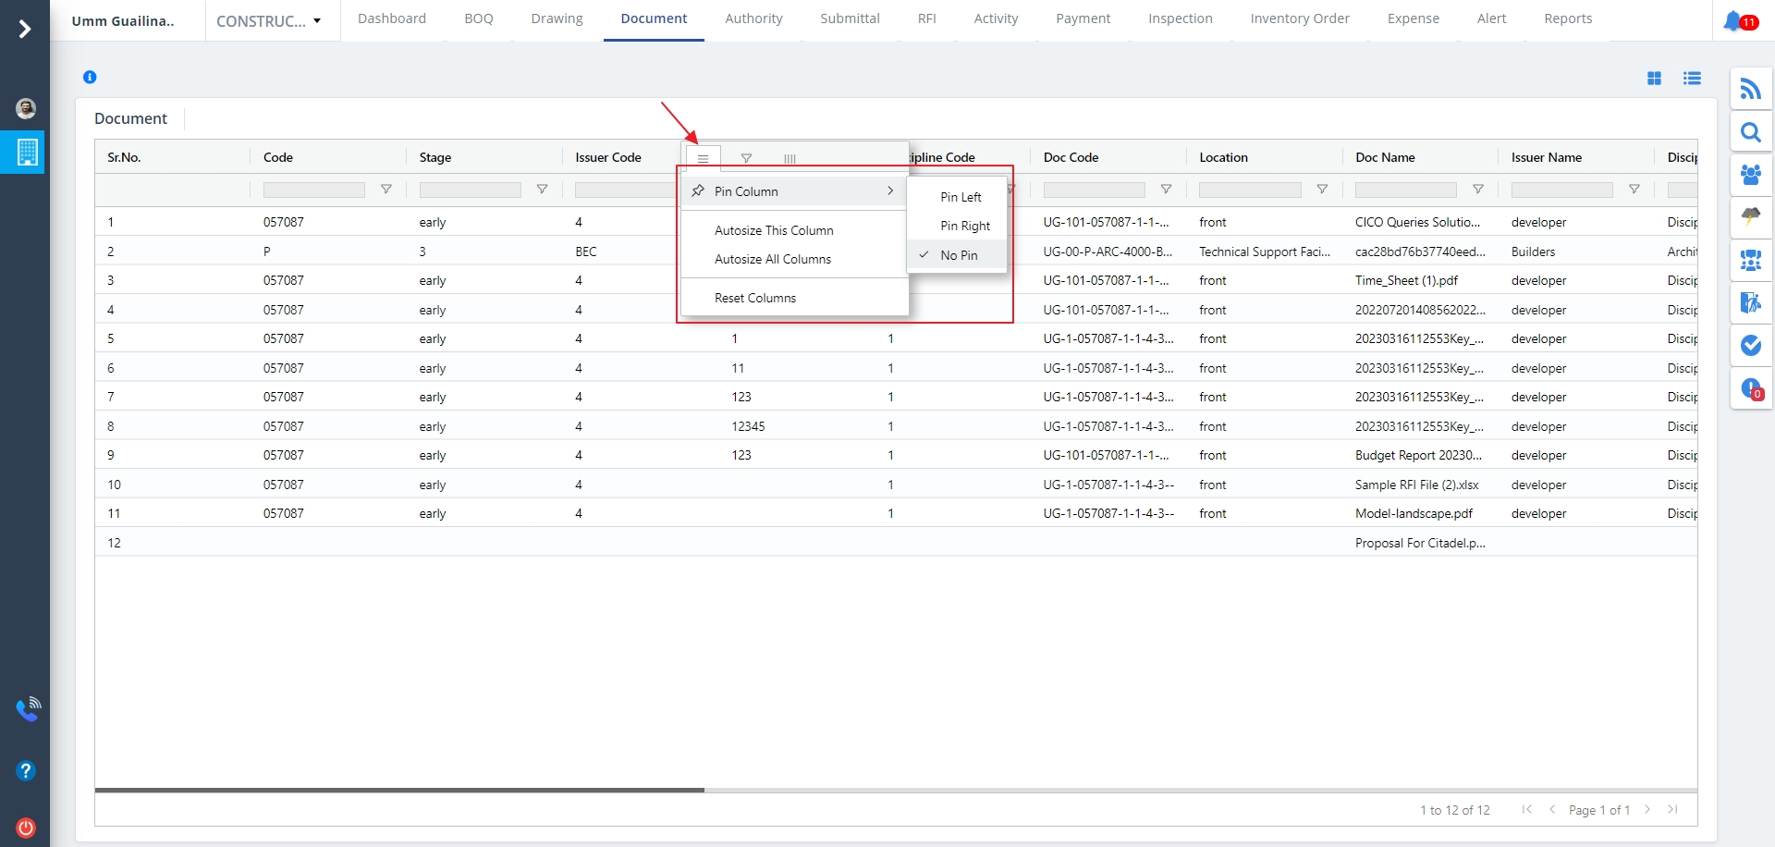Click the red power logout icon
This screenshot has height=847, width=1775.
(x=26, y=828)
